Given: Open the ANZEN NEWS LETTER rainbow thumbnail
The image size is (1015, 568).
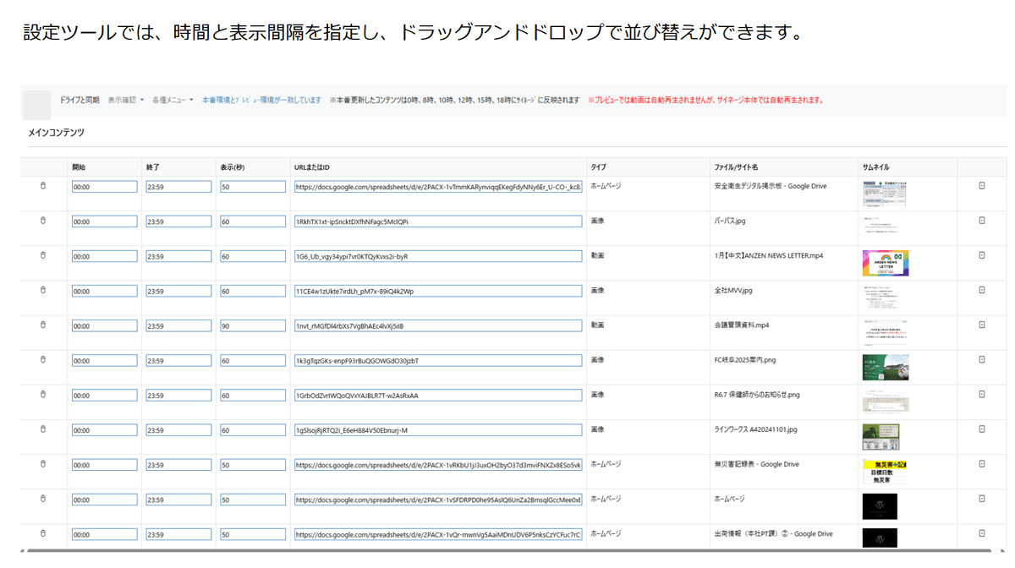Looking at the screenshot, I should 885,263.
